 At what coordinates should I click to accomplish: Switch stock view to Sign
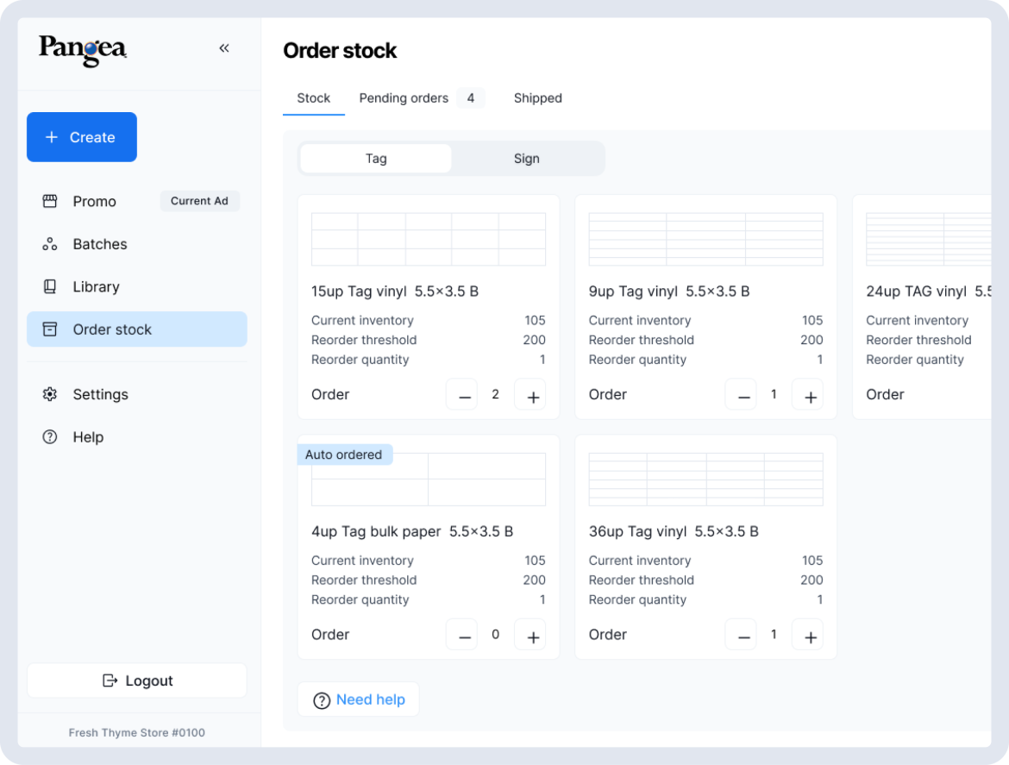526,159
